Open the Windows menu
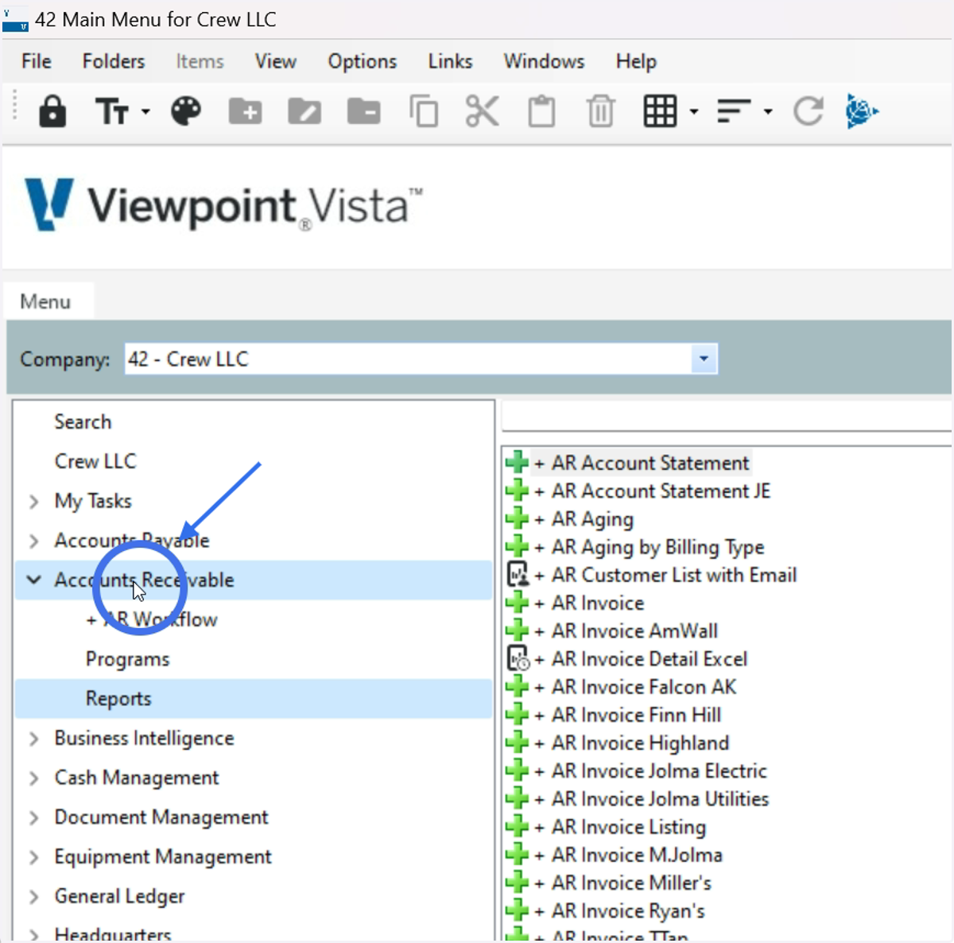Screen dimensions: 954x943 click(x=545, y=61)
